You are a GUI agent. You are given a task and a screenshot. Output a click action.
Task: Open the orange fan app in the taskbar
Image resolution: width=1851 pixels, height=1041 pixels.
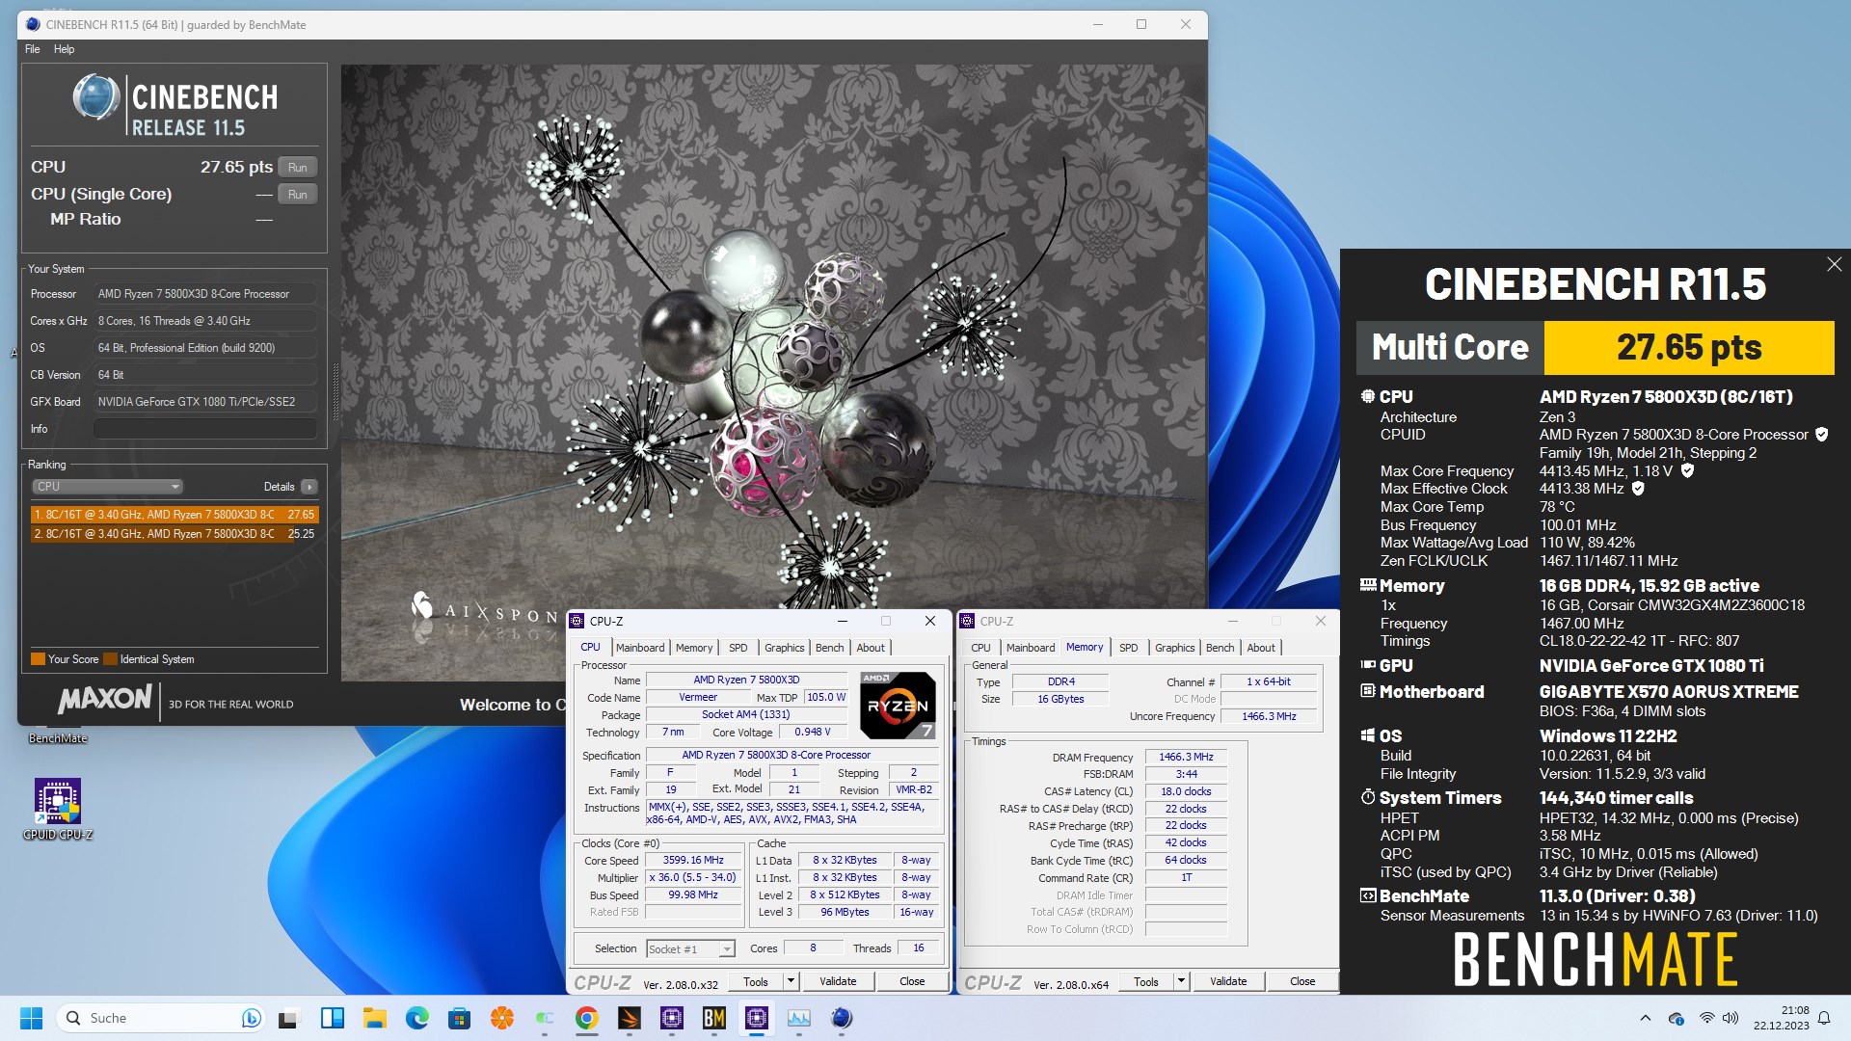point(502,1018)
